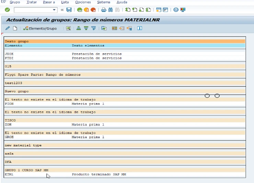Click the green Back arrow icon
The height and width of the screenshot is (183, 254).
coord(80,10)
